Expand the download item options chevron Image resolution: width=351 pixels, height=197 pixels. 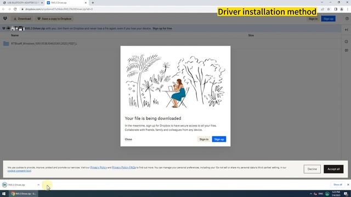pos(38,185)
